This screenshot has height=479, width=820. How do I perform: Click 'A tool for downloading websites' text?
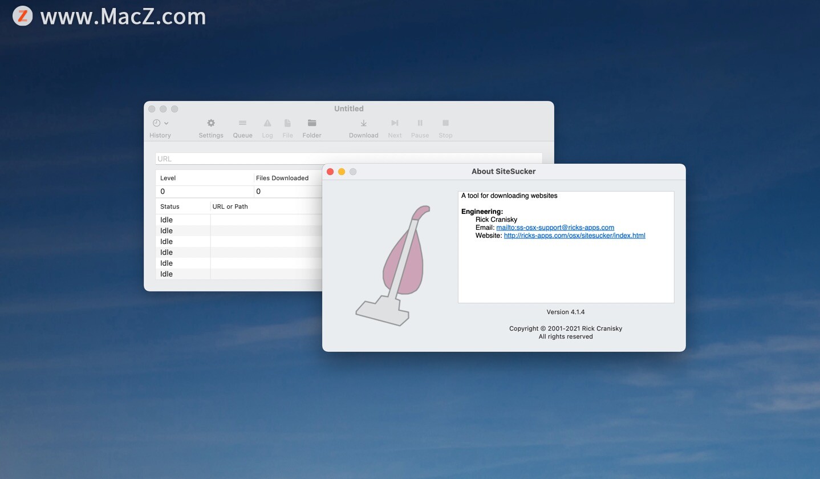[x=509, y=196]
